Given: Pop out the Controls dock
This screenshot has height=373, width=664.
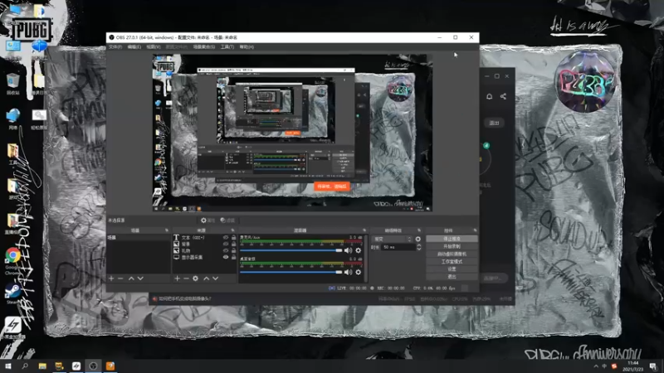Looking at the screenshot, I should click(x=475, y=230).
